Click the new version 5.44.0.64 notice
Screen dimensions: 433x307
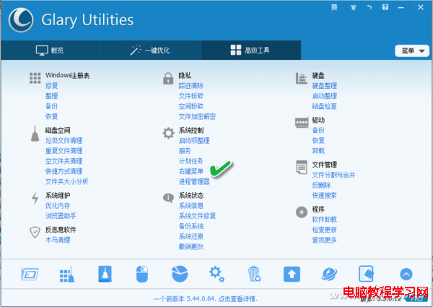pos(206,299)
